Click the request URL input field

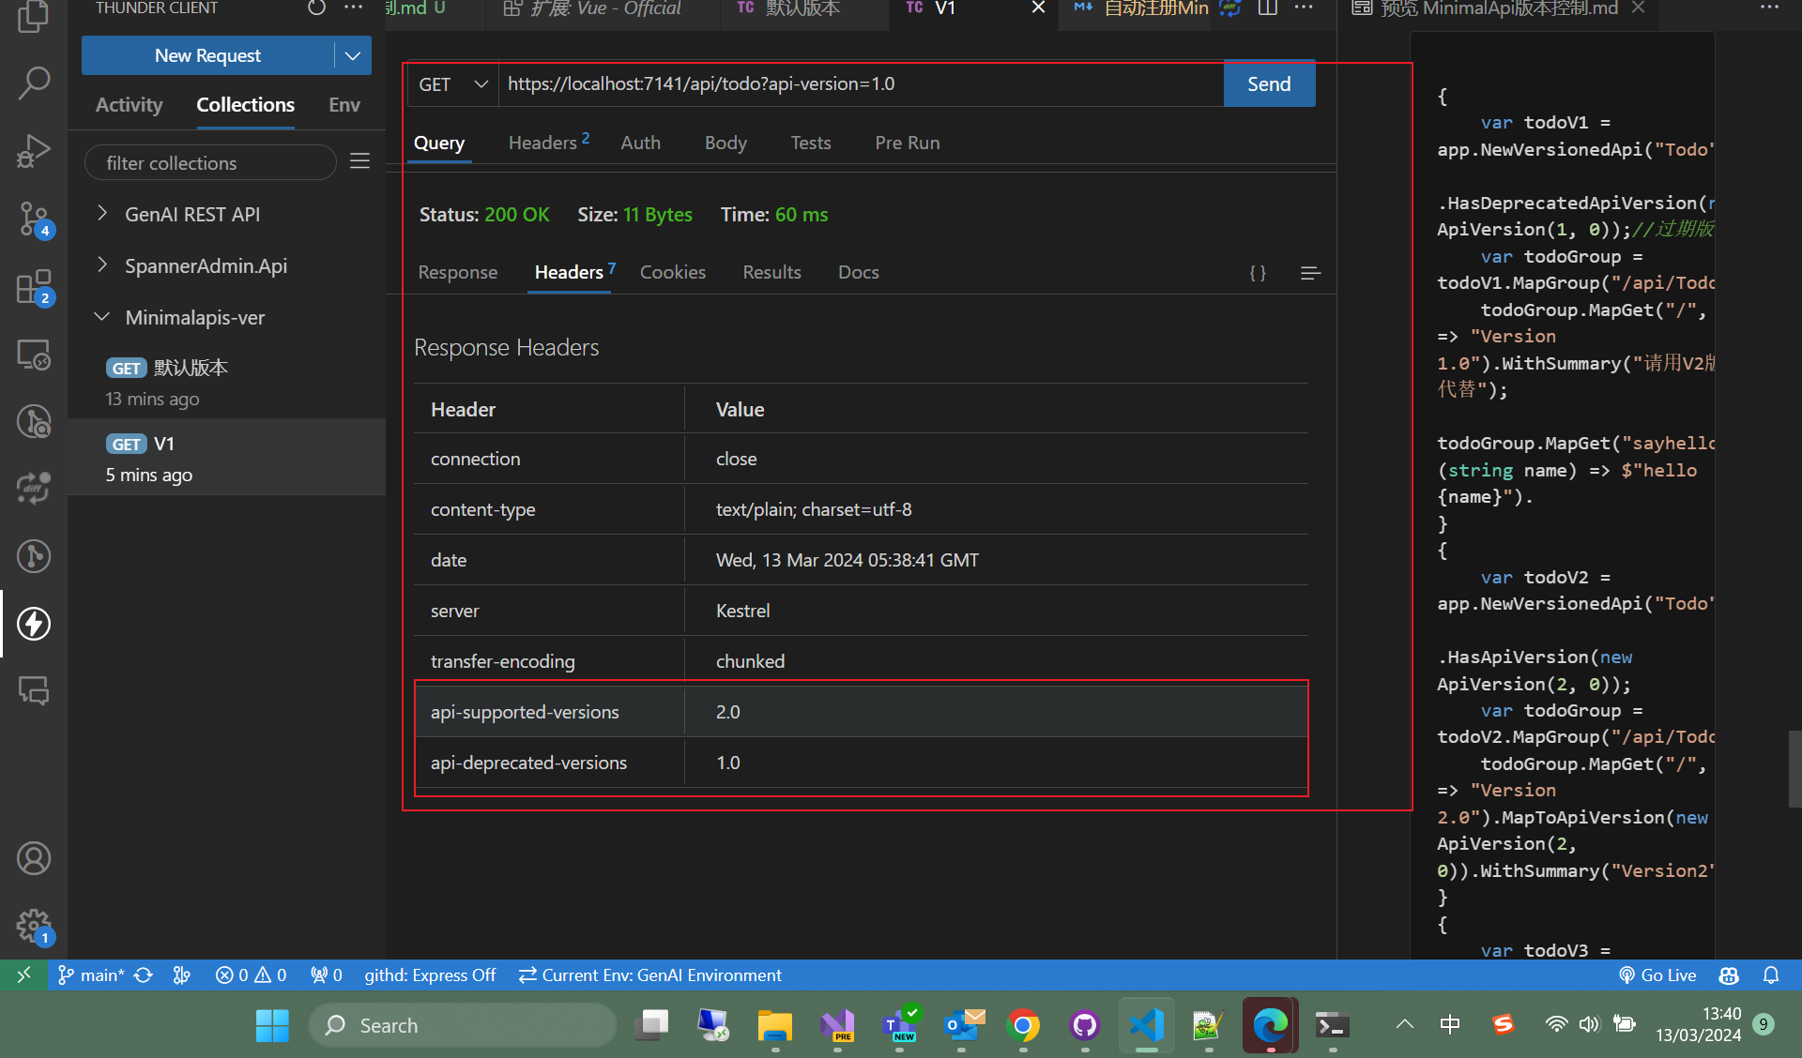pos(861,84)
